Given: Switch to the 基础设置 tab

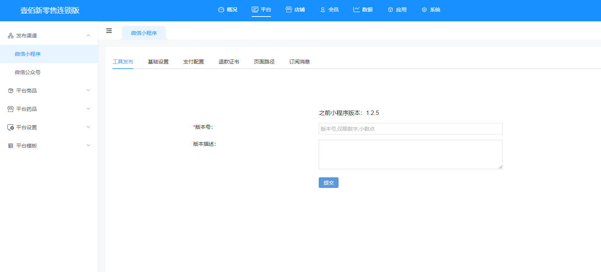Looking at the screenshot, I should (x=158, y=62).
